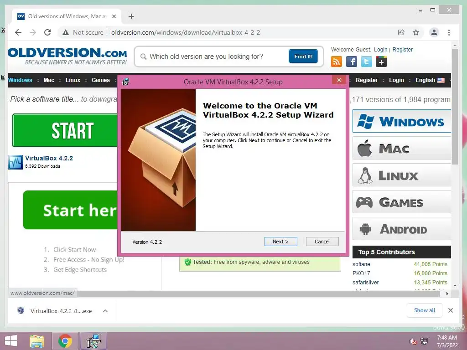Open File Explorer from taskbar

pyautogui.click(x=37, y=341)
